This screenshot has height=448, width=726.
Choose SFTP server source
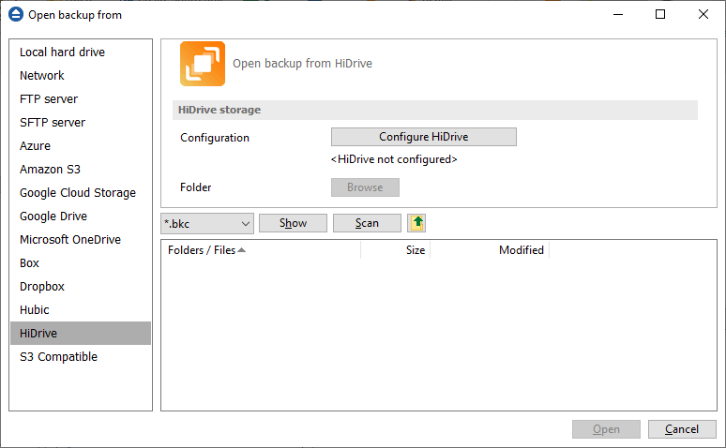pos(81,122)
